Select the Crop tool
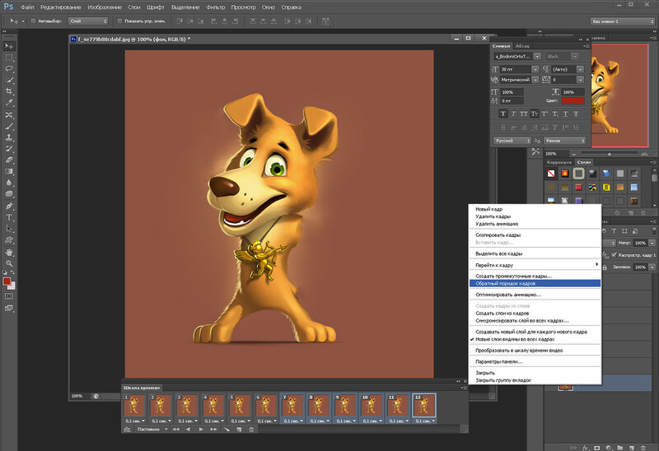 click(x=9, y=91)
